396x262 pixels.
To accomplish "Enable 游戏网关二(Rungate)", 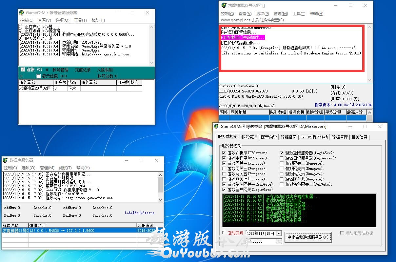I will click(282, 163).
